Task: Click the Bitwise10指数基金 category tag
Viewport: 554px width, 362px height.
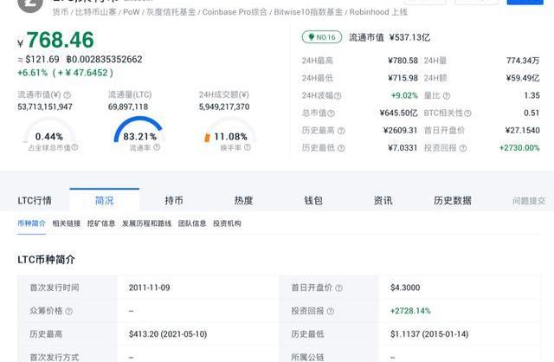Action: (308, 12)
